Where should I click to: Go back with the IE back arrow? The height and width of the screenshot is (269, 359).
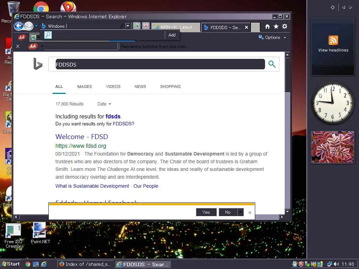19,26
